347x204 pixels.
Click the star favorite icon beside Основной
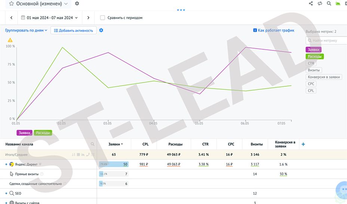[11, 4]
